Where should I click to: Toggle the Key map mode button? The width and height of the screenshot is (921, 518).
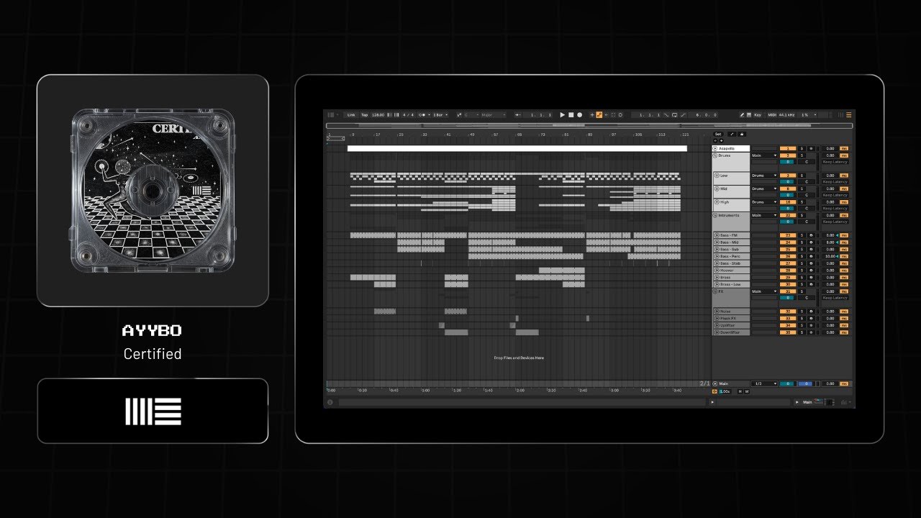tap(758, 115)
